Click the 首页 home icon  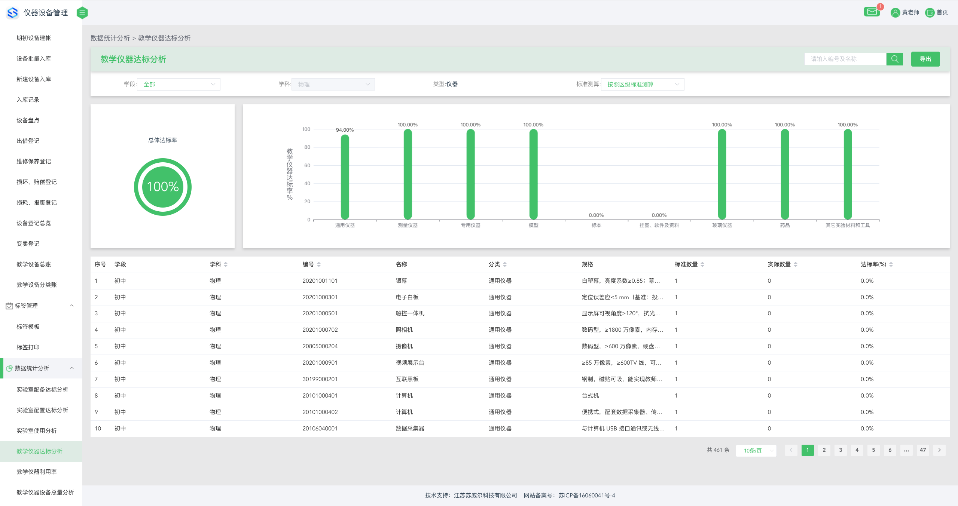[x=930, y=13]
